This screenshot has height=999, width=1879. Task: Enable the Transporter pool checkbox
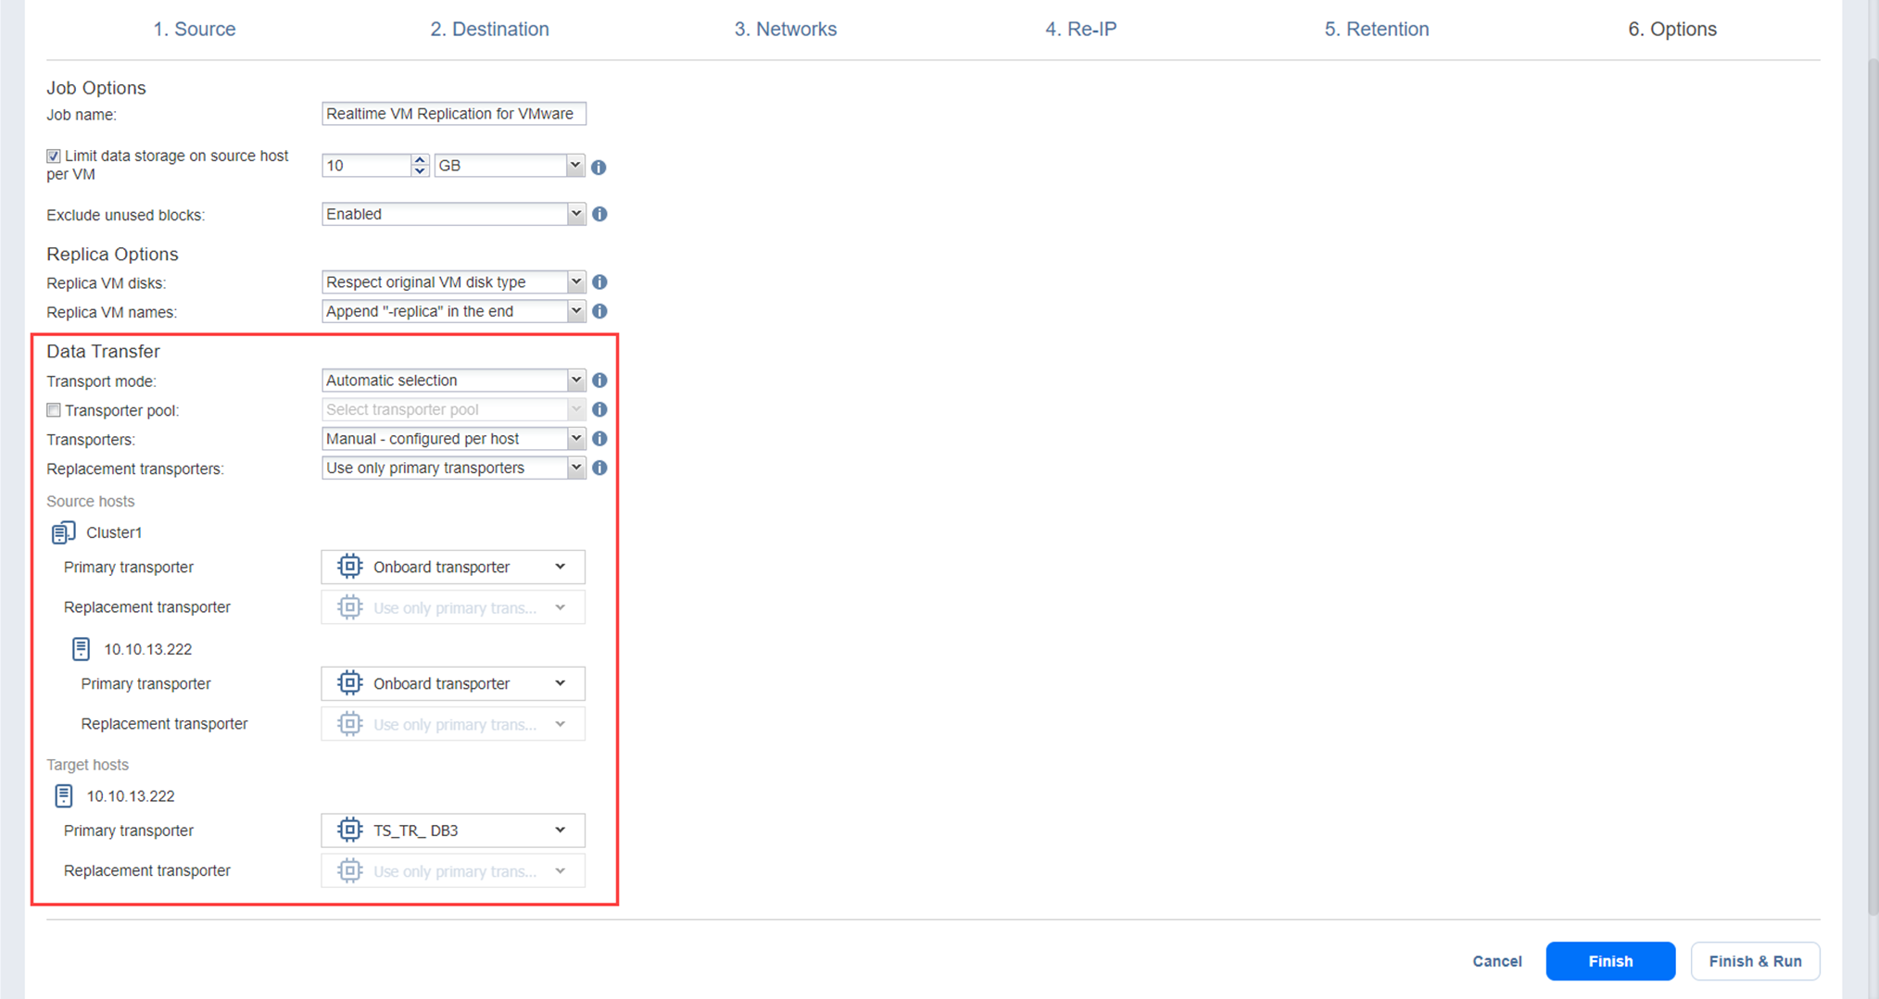click(54, 410)
